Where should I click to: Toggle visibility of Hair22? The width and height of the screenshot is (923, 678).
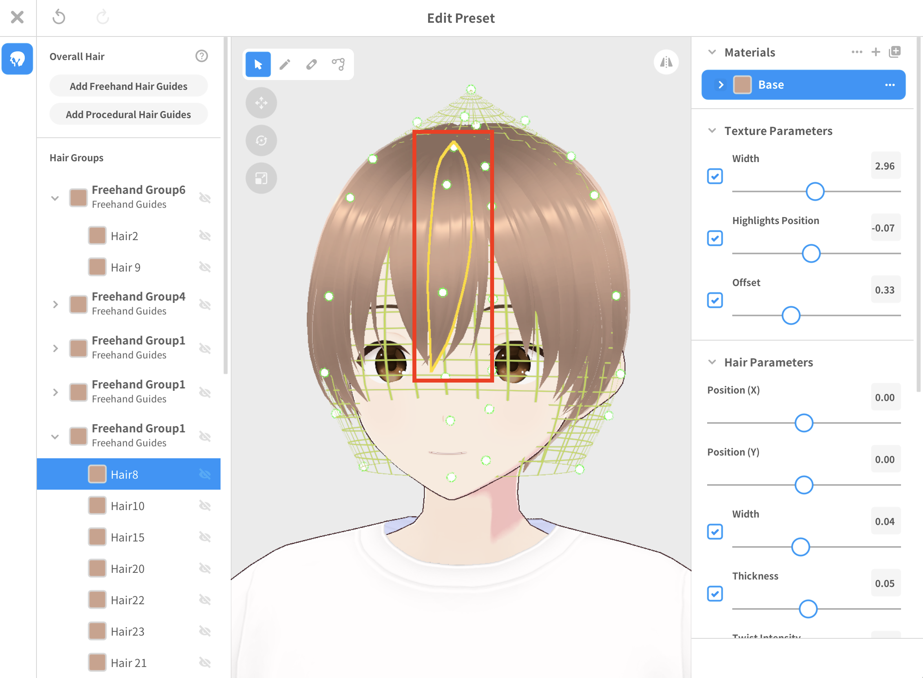point(205,600)
